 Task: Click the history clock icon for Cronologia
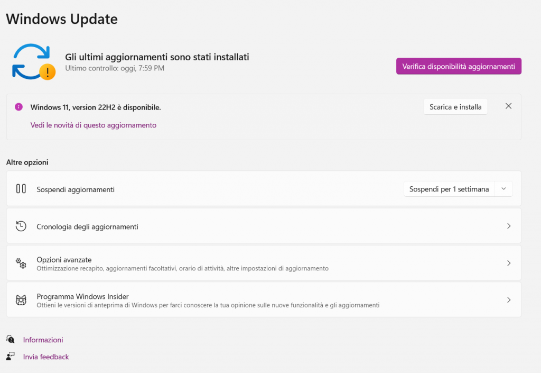tap(21, 226)
